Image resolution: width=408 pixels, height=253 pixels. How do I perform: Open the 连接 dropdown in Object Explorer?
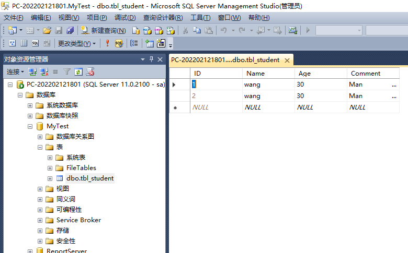pos(15,72)
